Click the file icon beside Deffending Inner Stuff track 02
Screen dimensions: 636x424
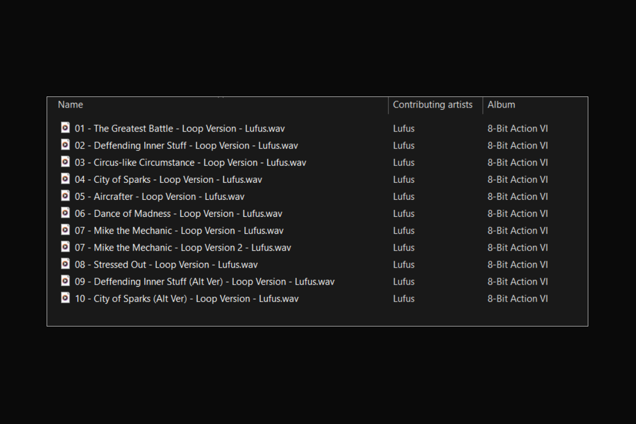(x=65, y=145)
